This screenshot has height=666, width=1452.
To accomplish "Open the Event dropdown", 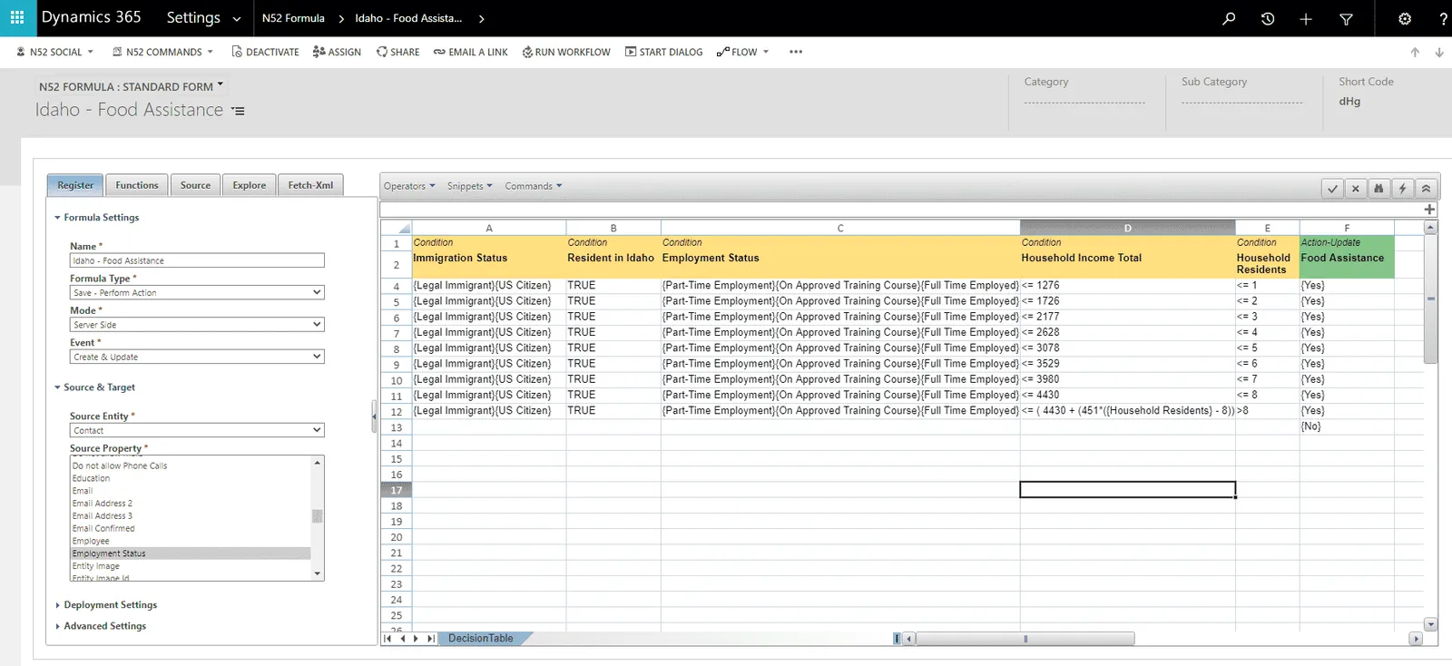I will [x=197, y=357].
